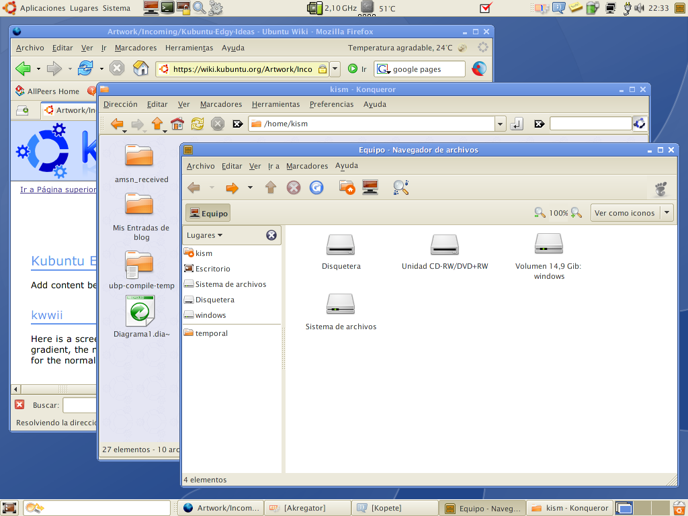Zoom in on Nautilus view
This screenshot has height=516, width=688.
(576, 213)
